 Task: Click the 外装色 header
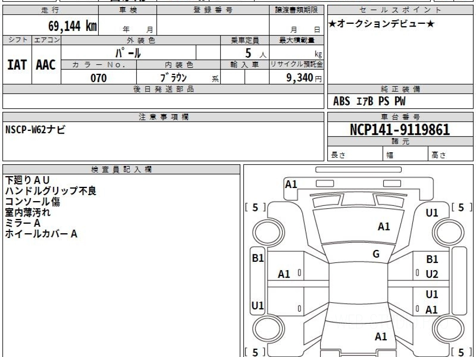(x=141, y=40)
